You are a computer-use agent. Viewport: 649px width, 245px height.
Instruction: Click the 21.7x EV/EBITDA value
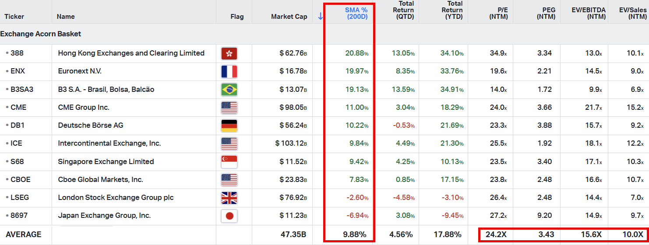594,107
